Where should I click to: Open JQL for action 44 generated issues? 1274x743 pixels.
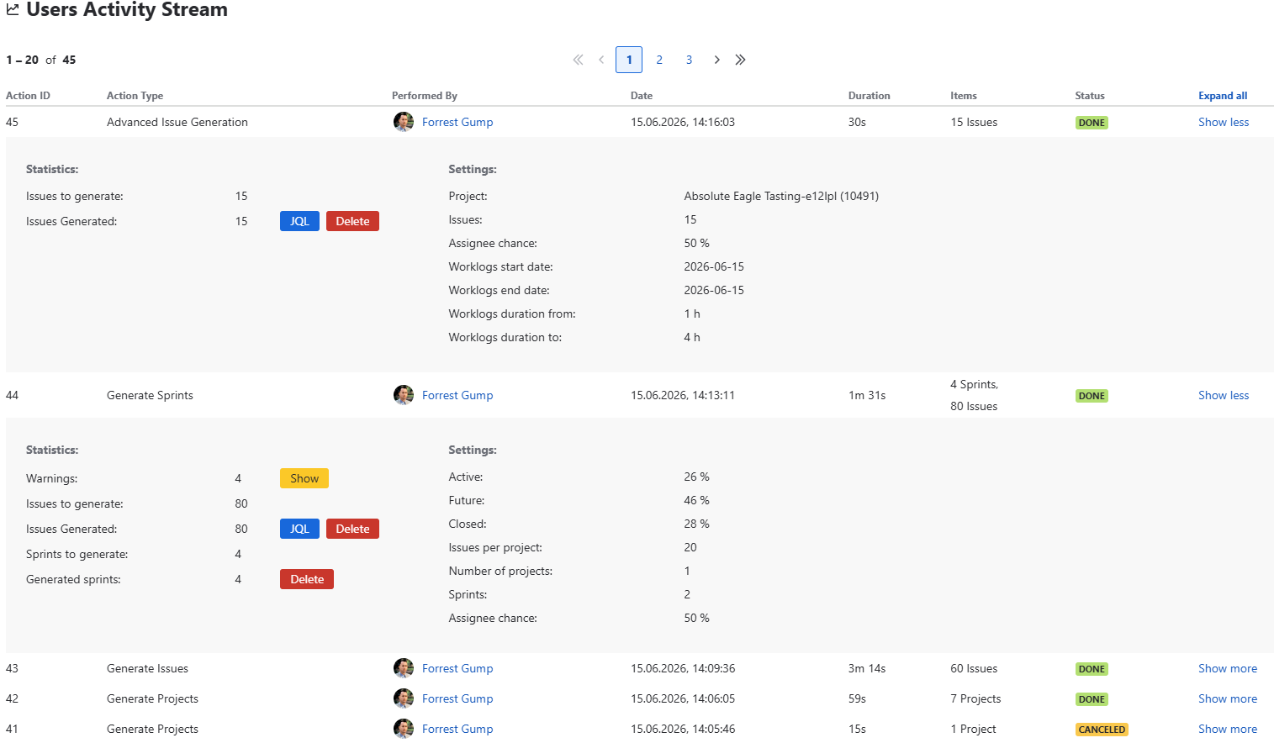299,529
